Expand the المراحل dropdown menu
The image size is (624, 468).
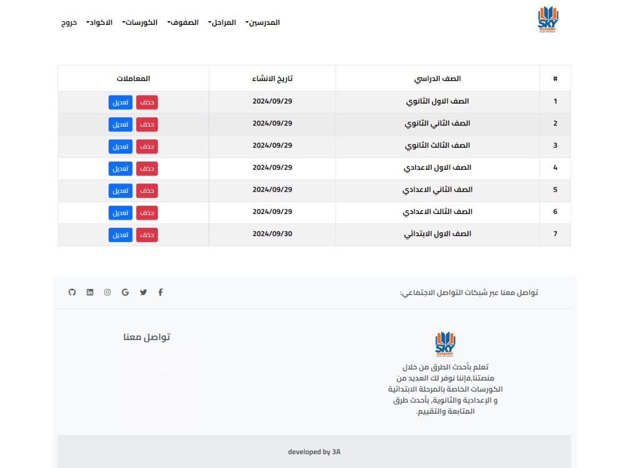pyautogui.click(x=222, y=22)
